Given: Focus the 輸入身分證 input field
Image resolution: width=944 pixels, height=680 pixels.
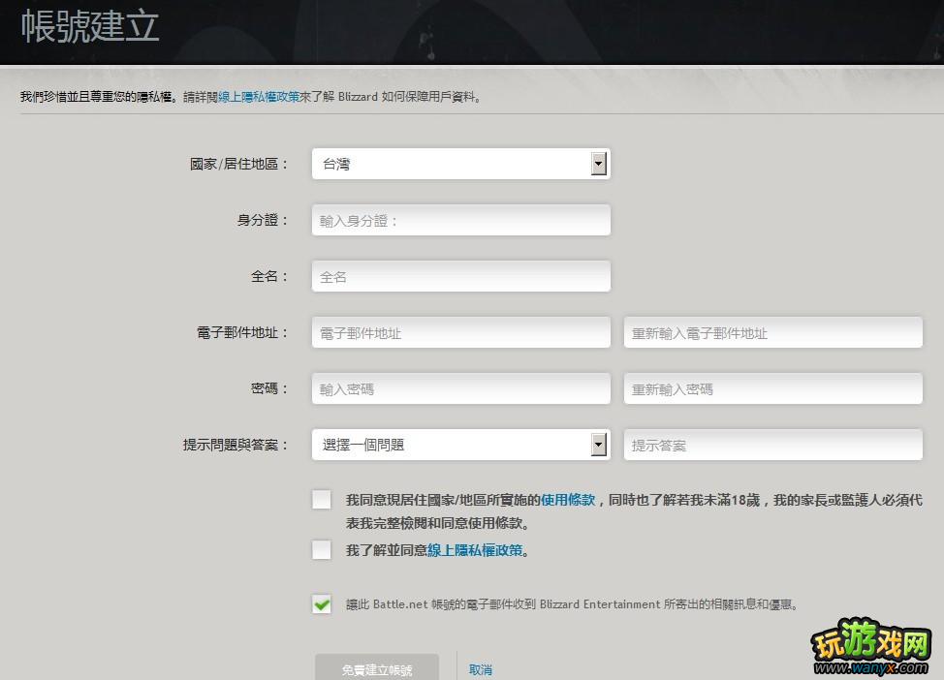Looking at the screenshot, I should [460, 220].
